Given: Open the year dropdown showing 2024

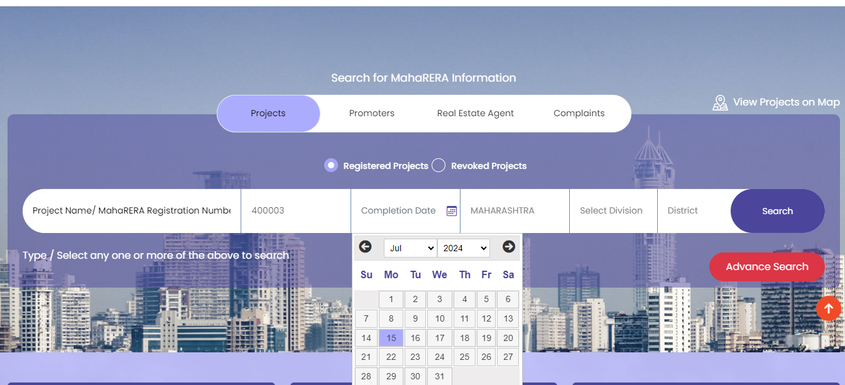Looking at the screenshot, I should (464, 248).
